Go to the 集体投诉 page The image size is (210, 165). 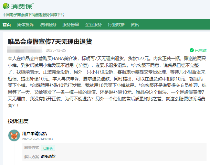25,25
